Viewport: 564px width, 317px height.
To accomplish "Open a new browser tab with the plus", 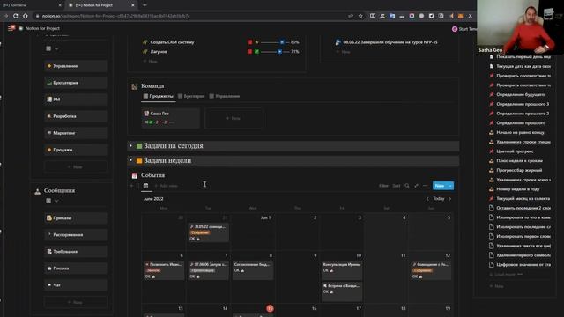I will pos(145,5).
